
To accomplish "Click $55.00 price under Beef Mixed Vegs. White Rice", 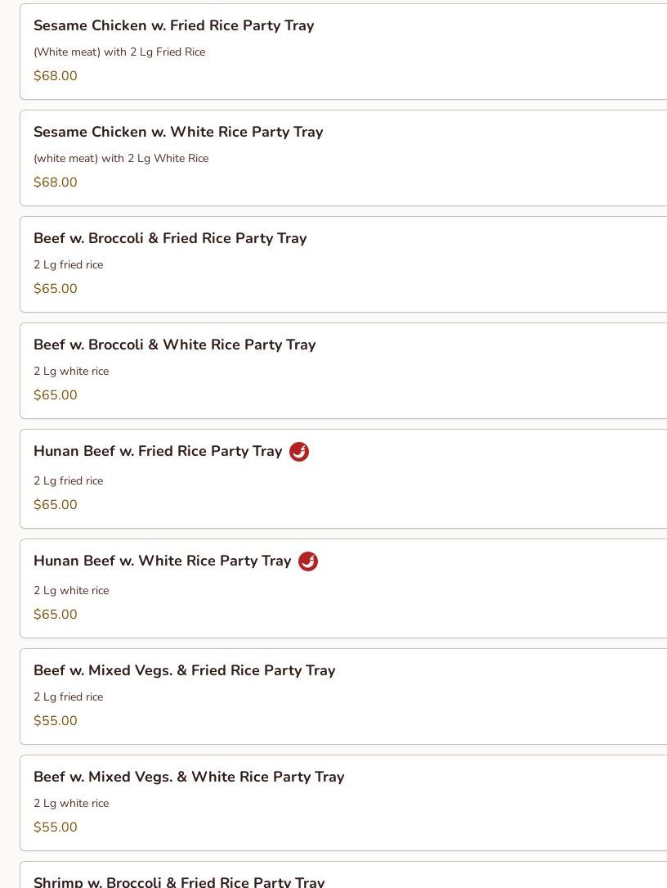I will (56, 827).
